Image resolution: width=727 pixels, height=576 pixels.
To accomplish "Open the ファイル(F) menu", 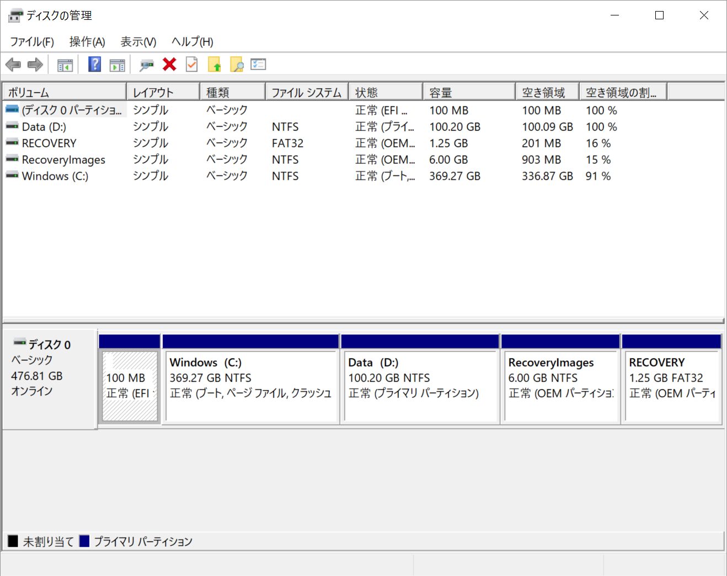I will point(32,42).
